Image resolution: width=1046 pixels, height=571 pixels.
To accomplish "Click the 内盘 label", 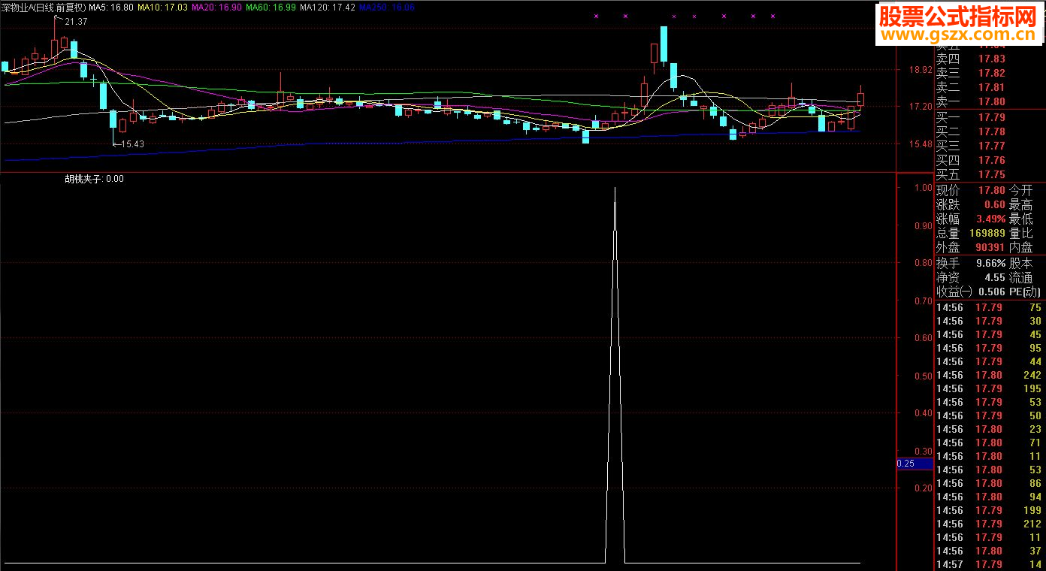I will click(x=1020, y=248).
